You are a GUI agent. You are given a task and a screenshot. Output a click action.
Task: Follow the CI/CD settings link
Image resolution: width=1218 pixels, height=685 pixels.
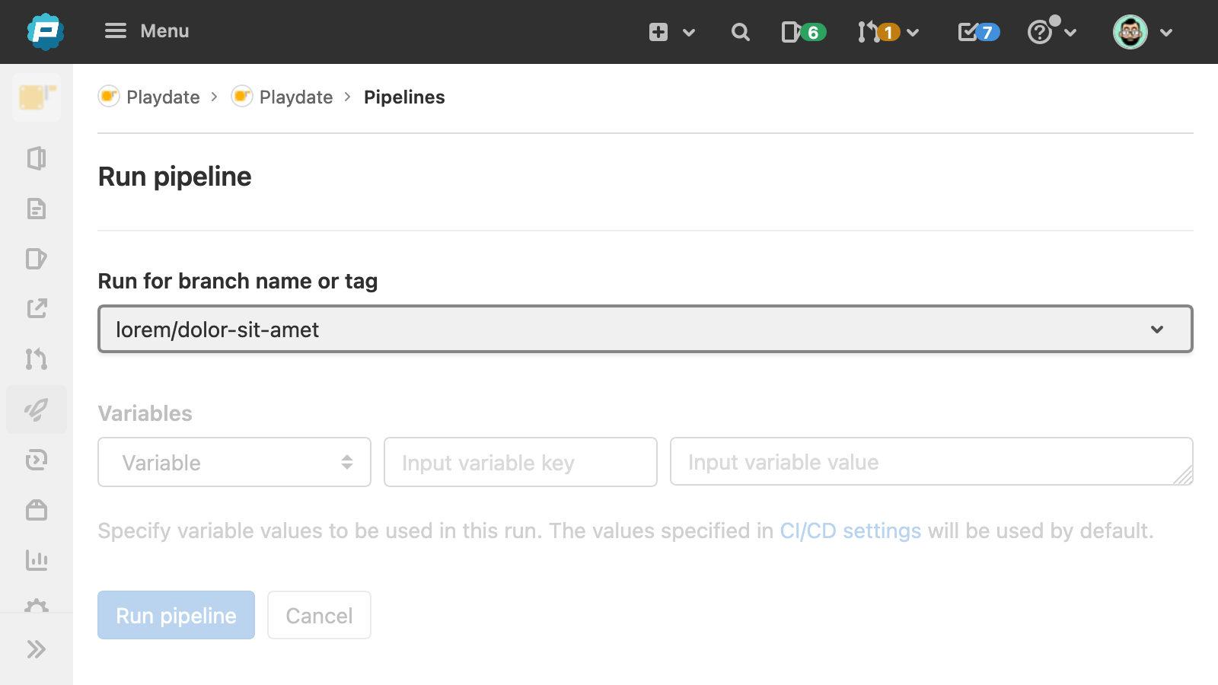pyautogui.click(x=850, y=530)
